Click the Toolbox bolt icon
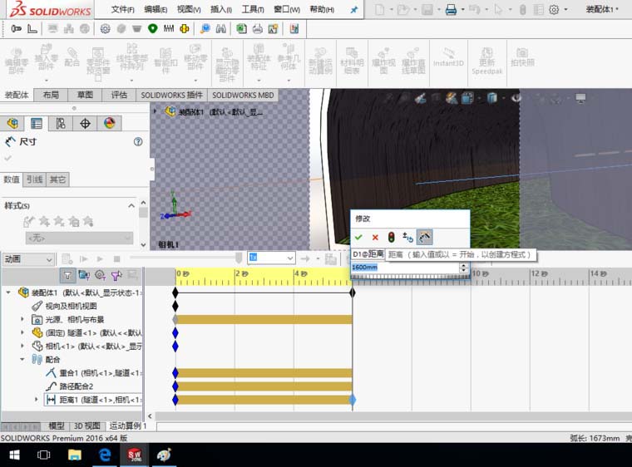The image size is (632, 467). click(x=16, y=28)
